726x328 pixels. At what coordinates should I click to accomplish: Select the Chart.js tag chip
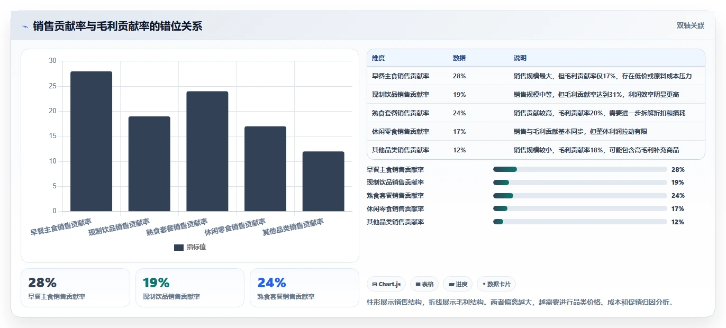(386, 284)
